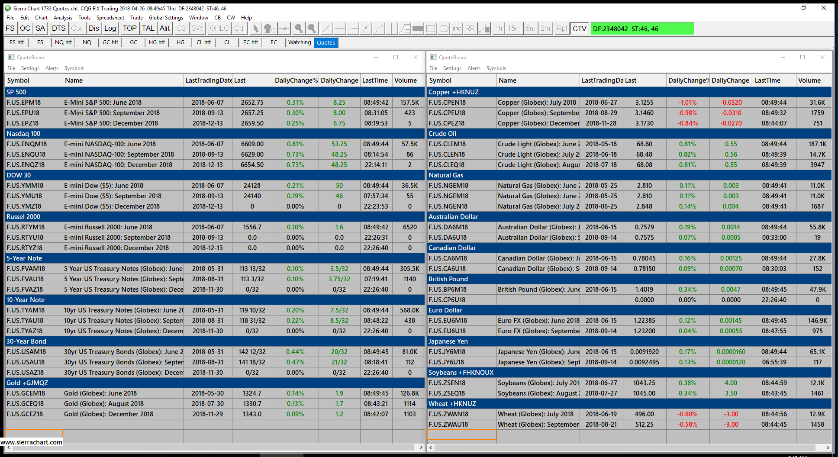Click the DTS toolbar button

[x=59, y=29]
